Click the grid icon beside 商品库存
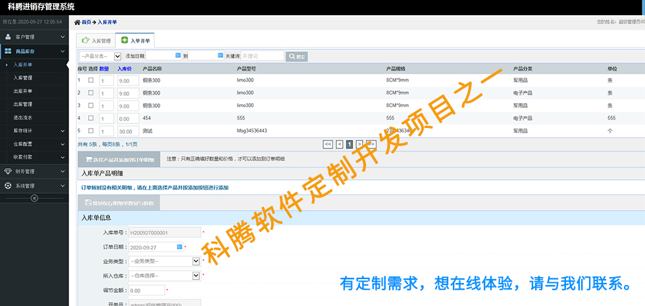The height and width of the screenshot is (306, 645). coord(8,51)
